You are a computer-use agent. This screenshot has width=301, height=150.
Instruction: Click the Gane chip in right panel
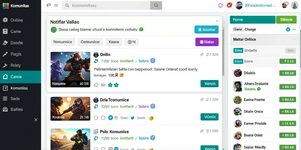[238, 29]
